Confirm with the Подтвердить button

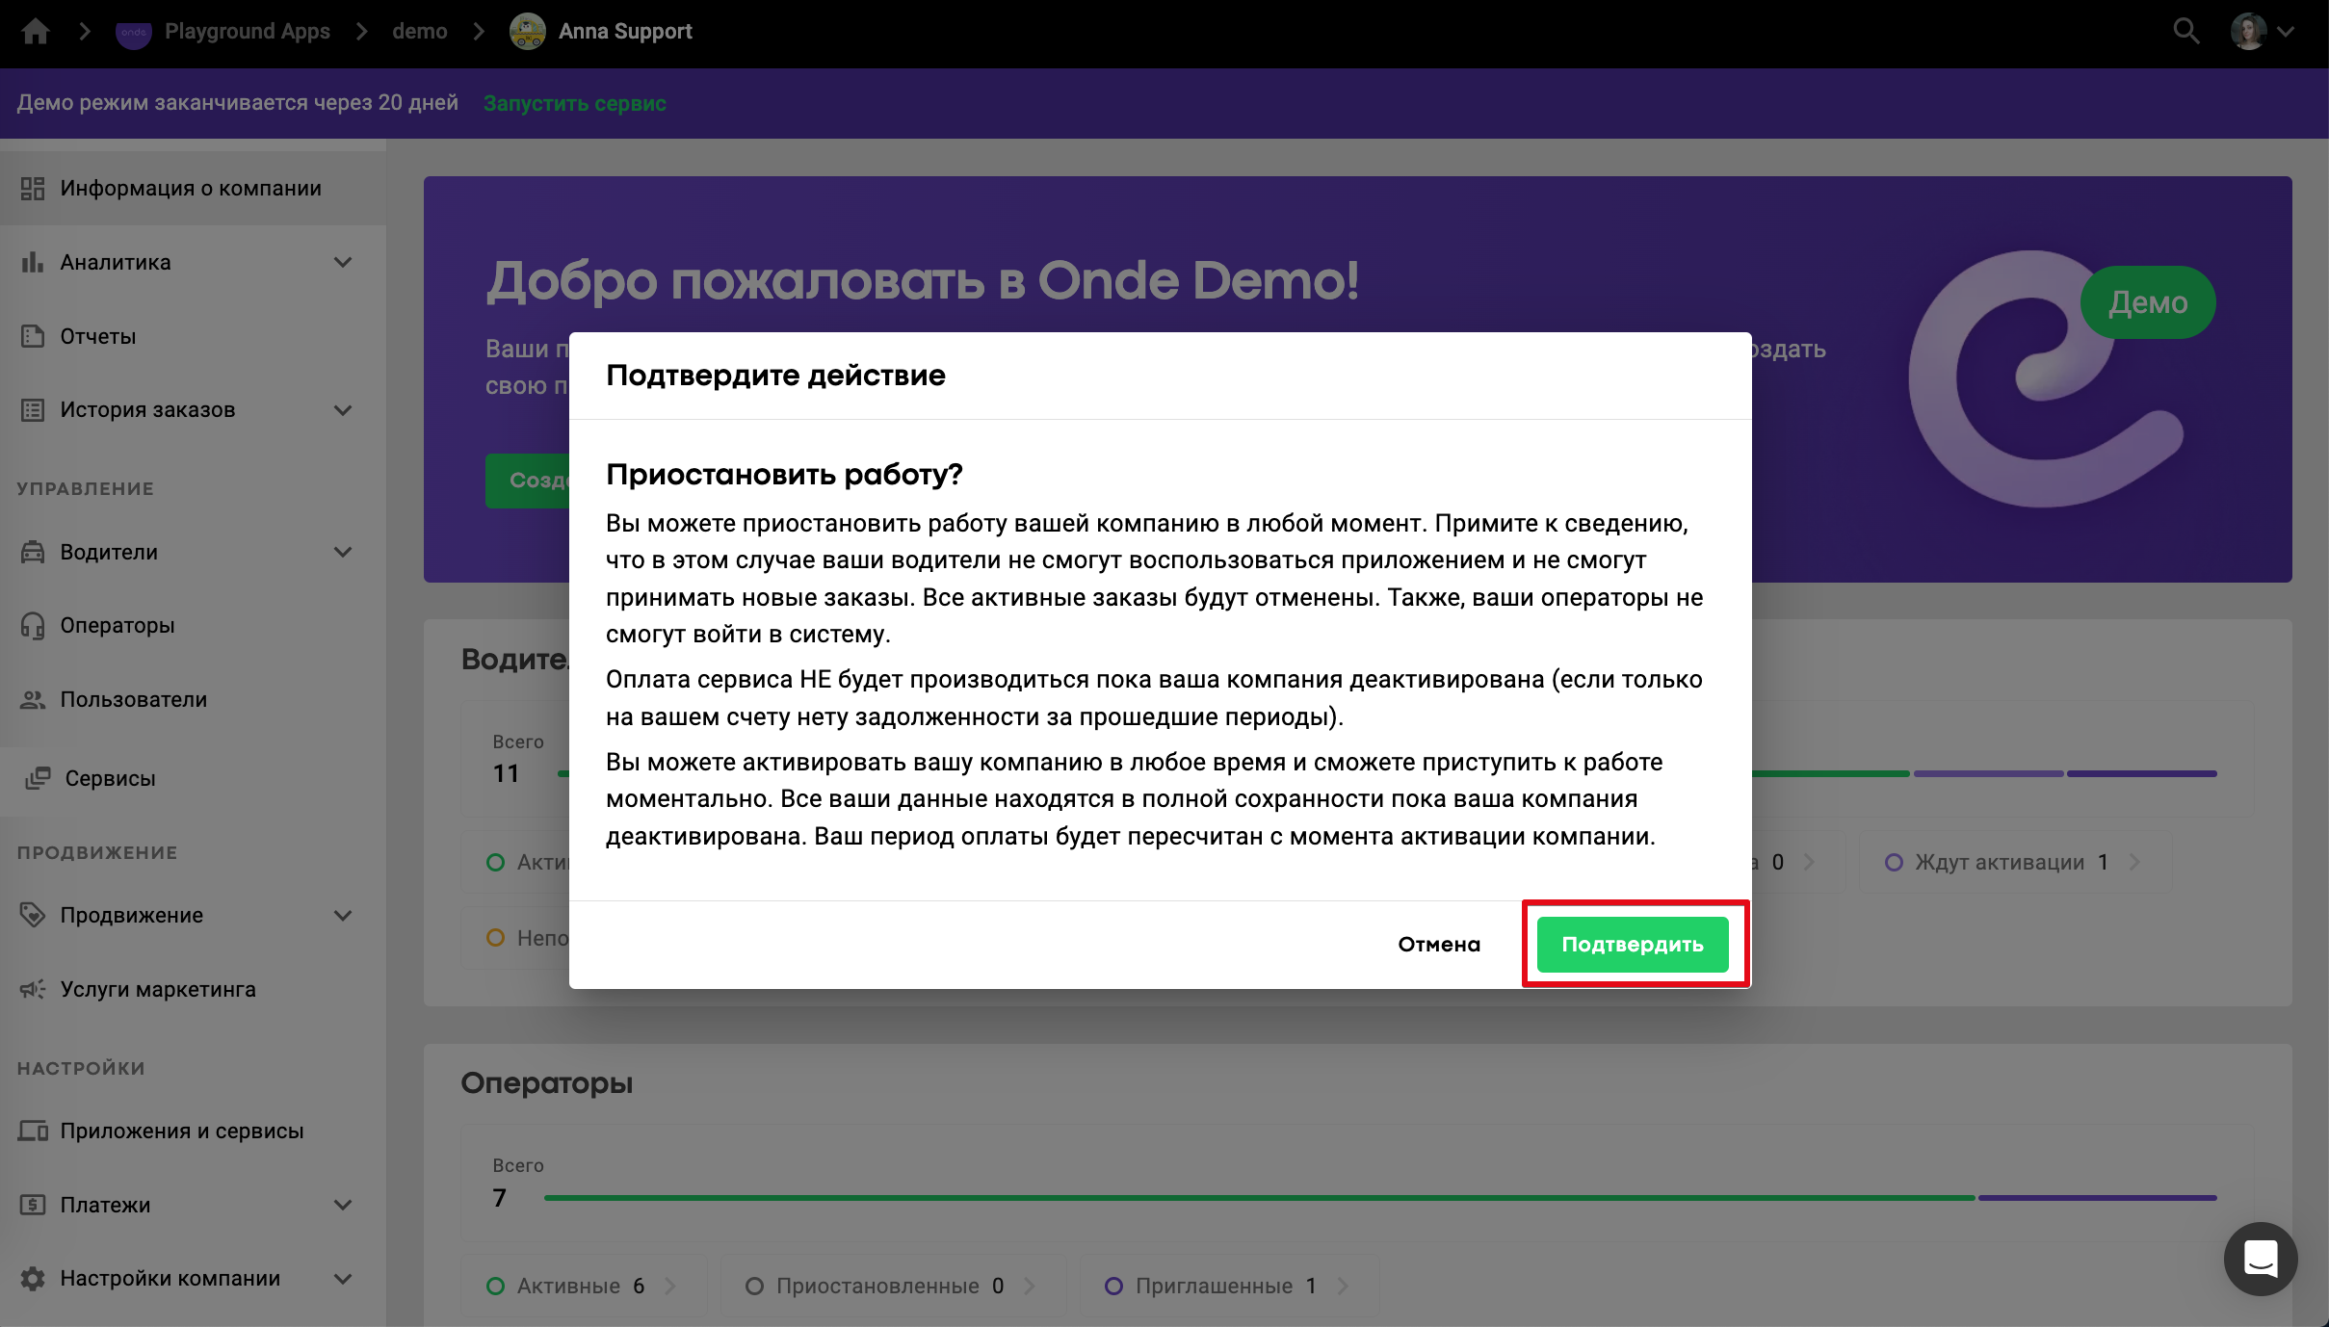click(x=1632, y=944)
